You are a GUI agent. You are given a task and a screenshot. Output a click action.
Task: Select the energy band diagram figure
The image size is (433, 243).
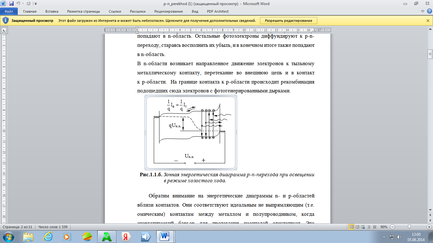[191, 132]
